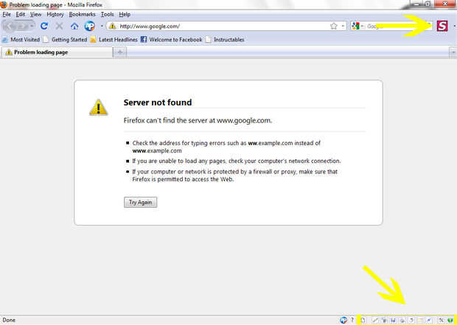This screenshot has height=325, width=457.
Task: Click the Forward navigation arrow
Action: [x=22, y=27]
